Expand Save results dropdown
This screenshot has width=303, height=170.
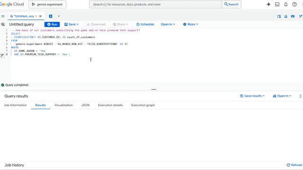click(x=252, y=96)
